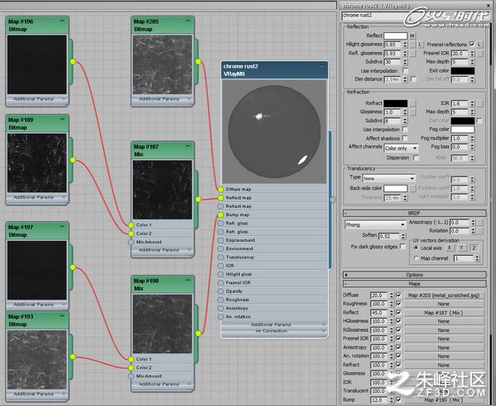Click the Opacity input socket
496x406 pixels.
[221, 291]
